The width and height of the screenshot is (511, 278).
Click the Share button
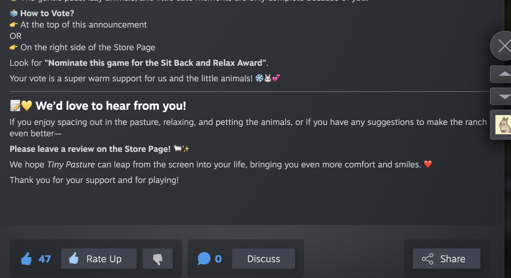tap(446, 259)
